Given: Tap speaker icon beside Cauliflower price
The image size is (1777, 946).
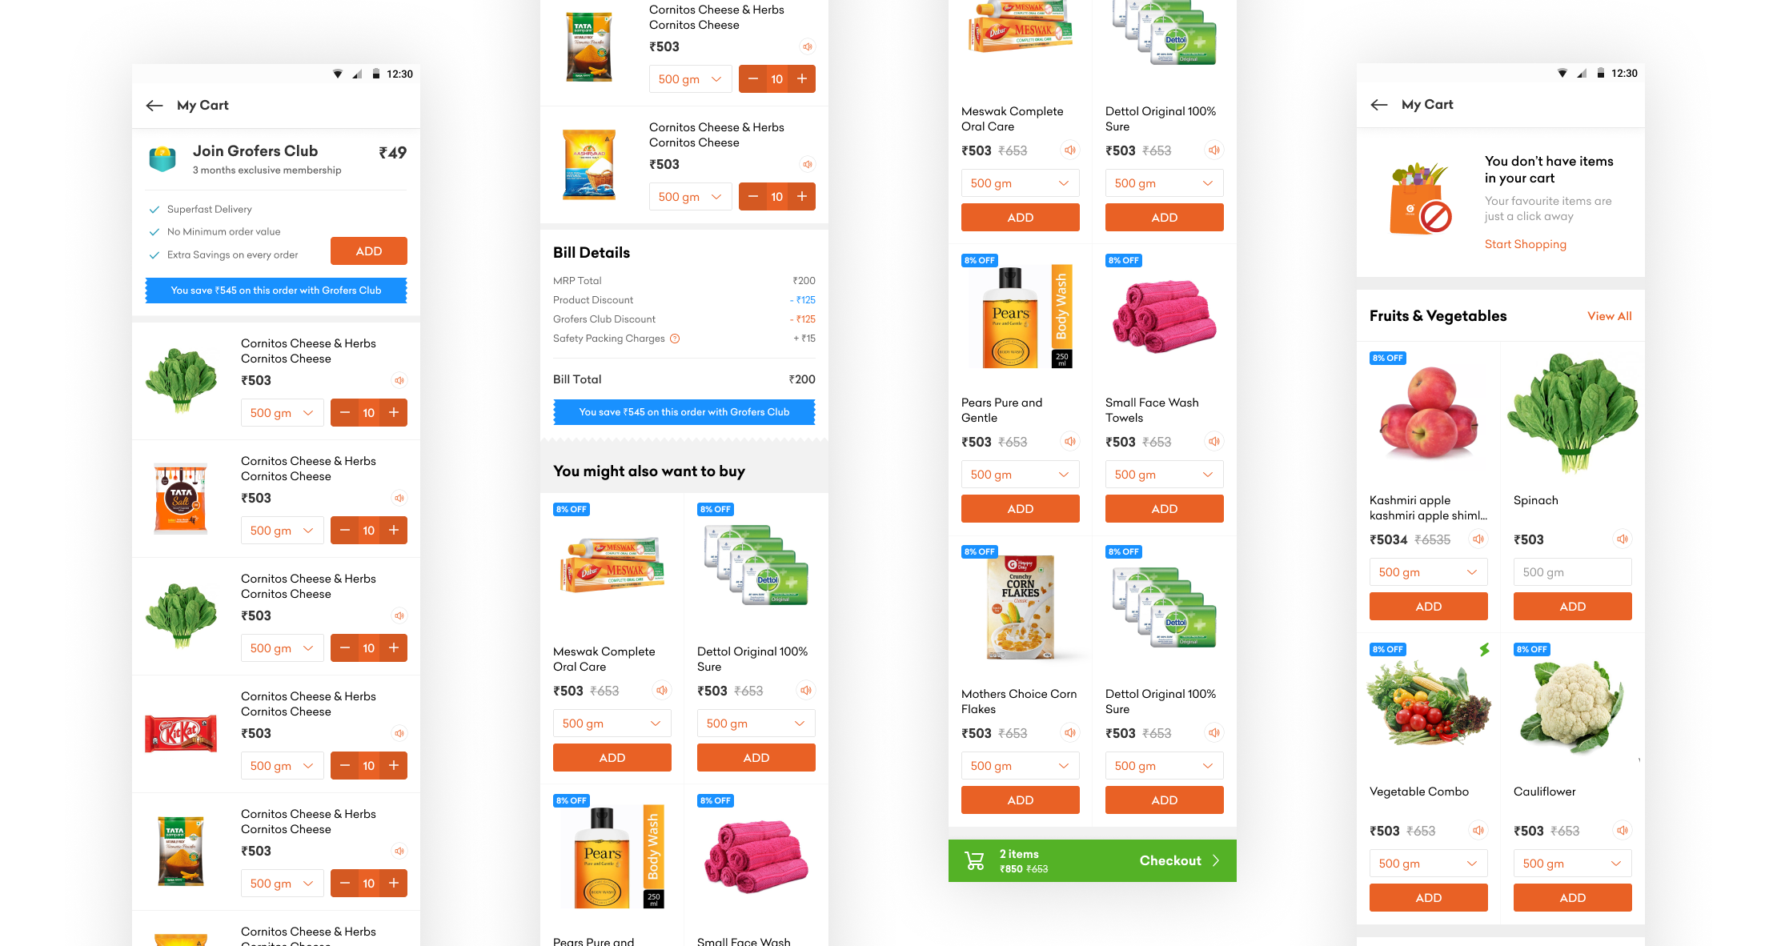Looking at the screenshot, I should [1623, 831].
